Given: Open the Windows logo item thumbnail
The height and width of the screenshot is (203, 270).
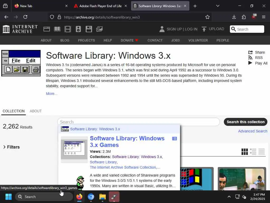Looking at the screenshot, I should coord(197,179).
